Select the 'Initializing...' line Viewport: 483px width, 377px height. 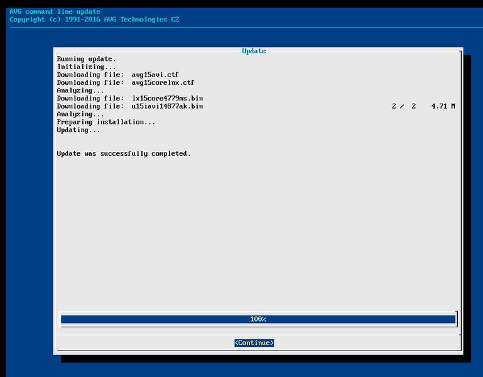(86, 67)
